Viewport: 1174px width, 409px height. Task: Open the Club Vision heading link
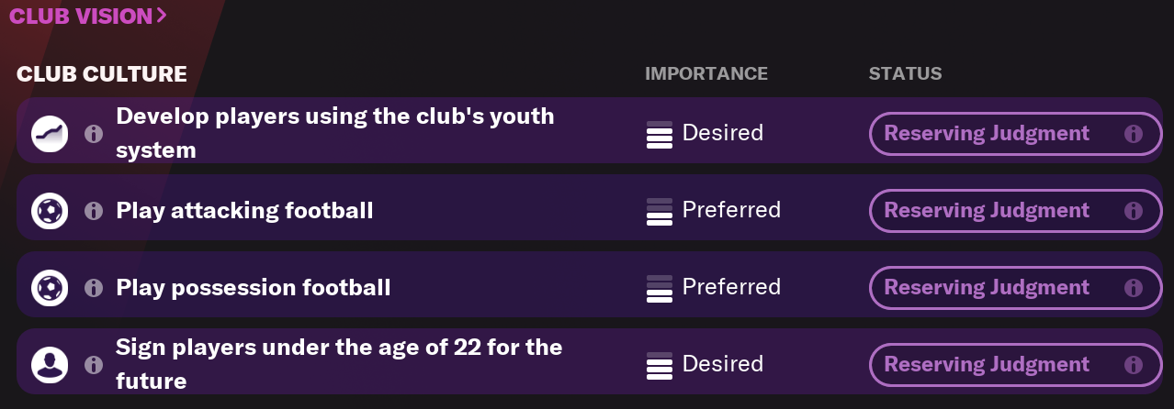(x=88, y=16)
